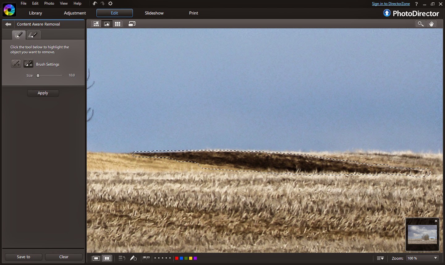This screenshot has height=265, width=445.
Task: Sign in to DirectorZone
Action: [391, 4]
